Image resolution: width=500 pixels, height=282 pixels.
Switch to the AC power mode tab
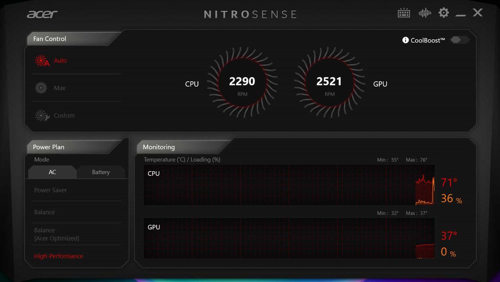coord(52,172)
